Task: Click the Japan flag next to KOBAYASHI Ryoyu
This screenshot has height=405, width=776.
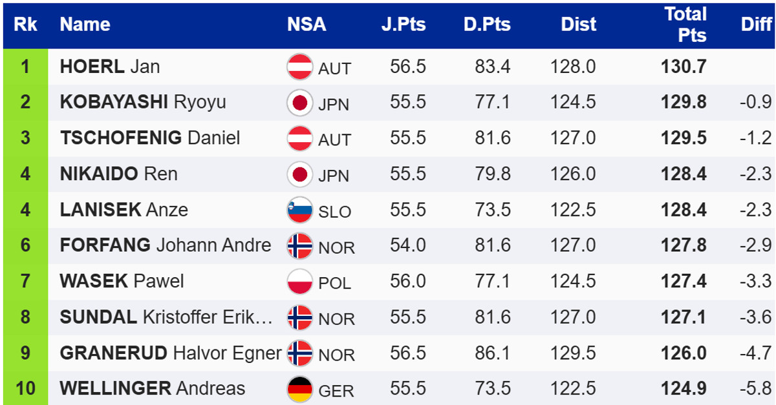Action: pyautogui.click(x=299, y=103)
